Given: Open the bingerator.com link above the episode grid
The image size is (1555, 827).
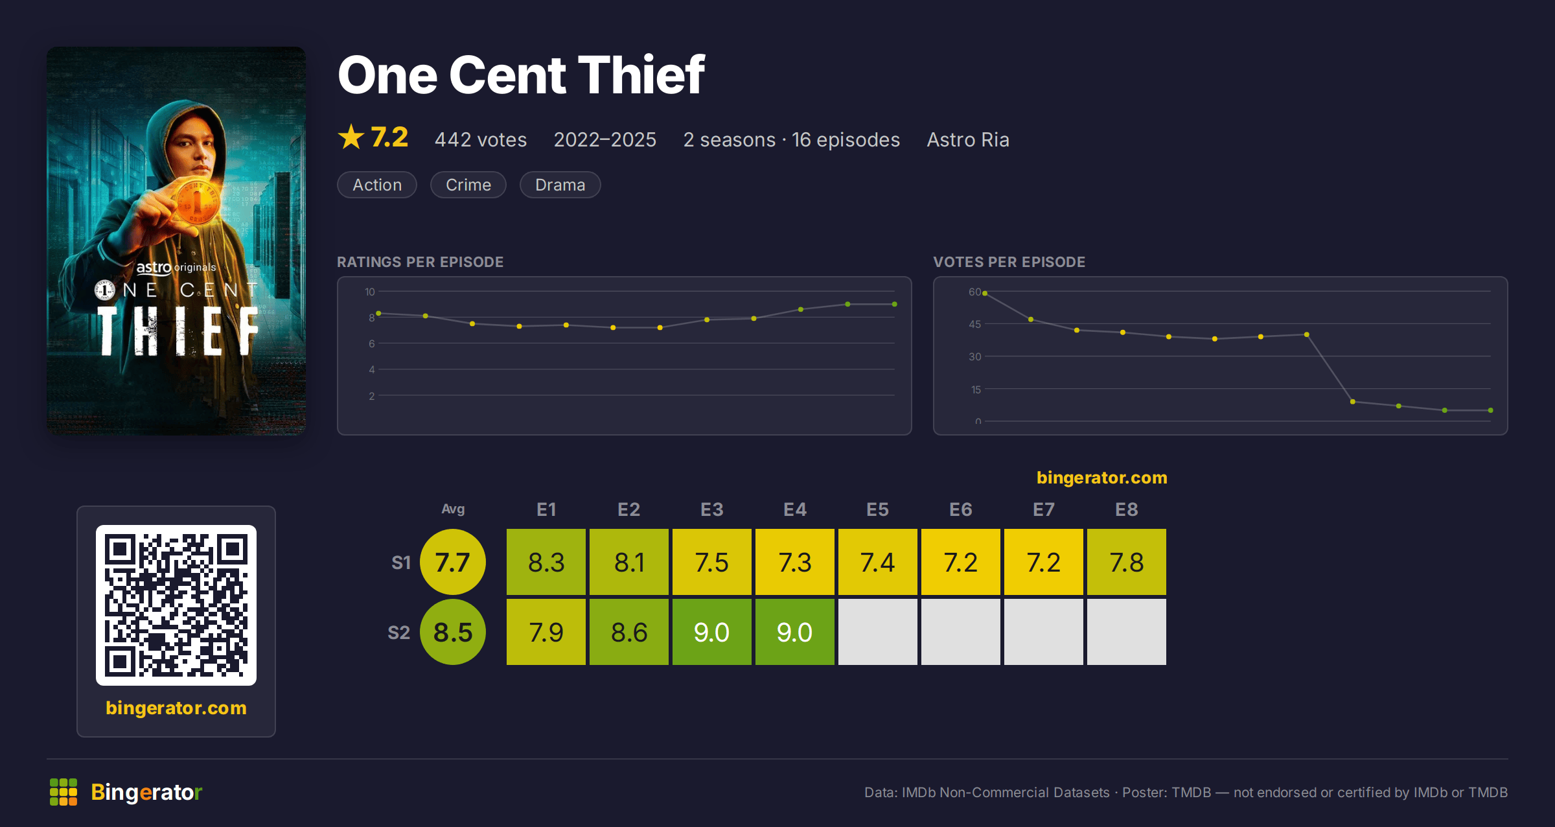Looking at the screenshot, I should (x=1101, y=478).
